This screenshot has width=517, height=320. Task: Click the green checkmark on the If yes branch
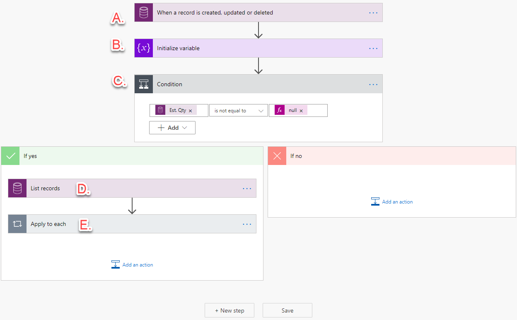(x=10, y=155)
